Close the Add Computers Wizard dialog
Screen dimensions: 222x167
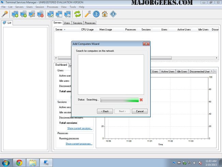[146, 44]
